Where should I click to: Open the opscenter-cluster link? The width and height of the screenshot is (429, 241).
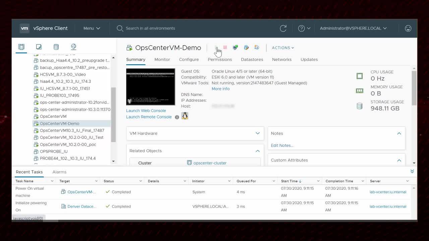click(x=210, y=163)
